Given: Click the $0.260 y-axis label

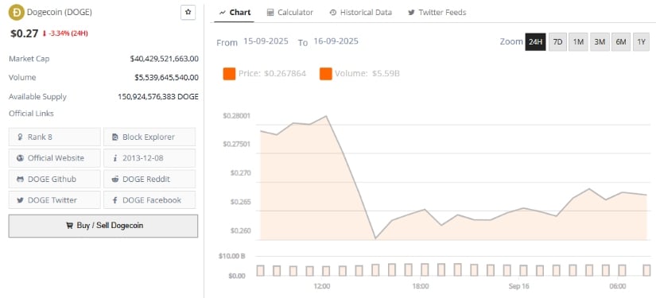Looking at the screenshot, I should coord(240,230).
